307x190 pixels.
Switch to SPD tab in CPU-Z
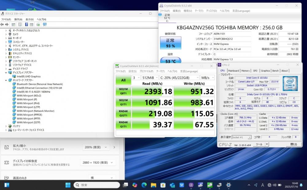click(x=255, y=71)
